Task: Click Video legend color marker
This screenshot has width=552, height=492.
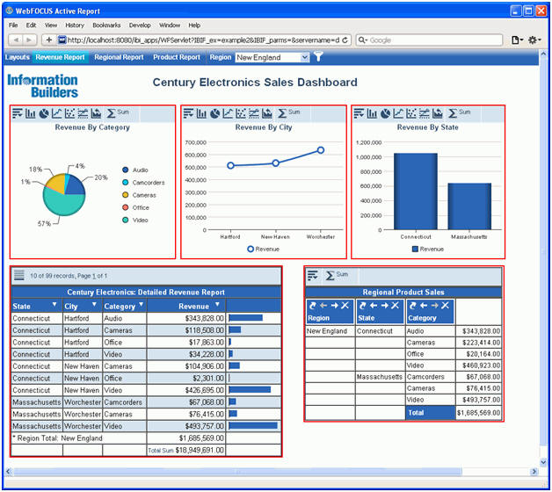Action: 125,220
